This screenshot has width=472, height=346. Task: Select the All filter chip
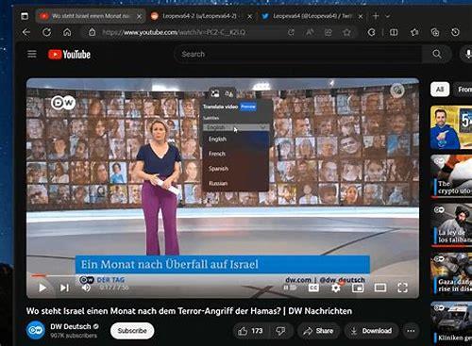click(440, 90)
